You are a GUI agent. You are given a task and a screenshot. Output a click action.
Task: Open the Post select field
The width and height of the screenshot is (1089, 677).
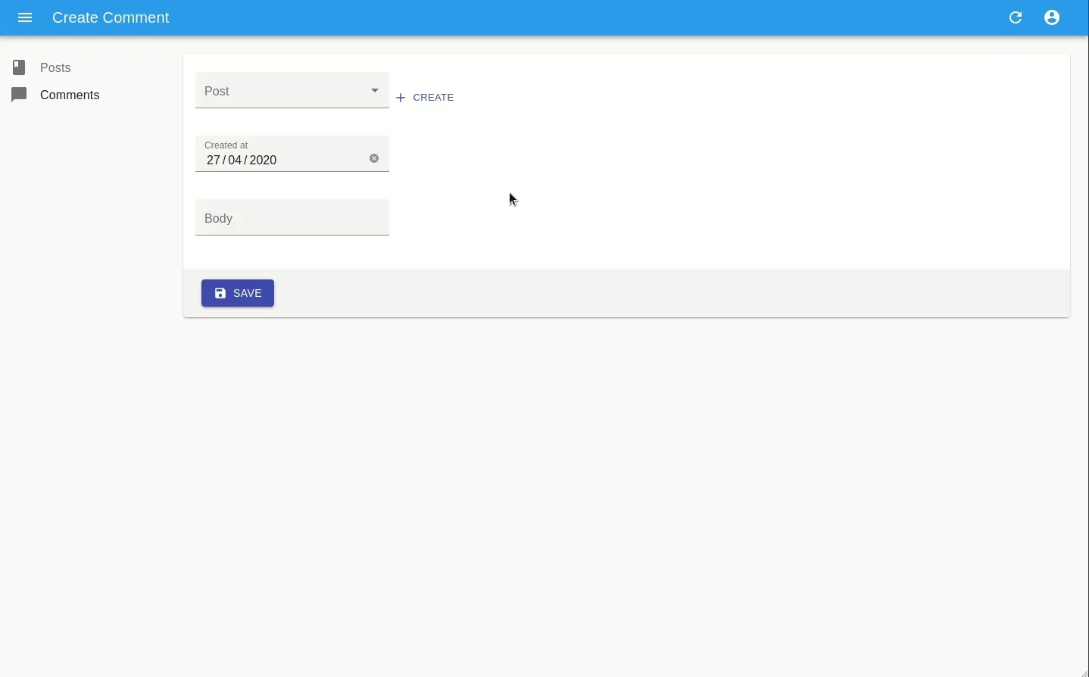[280, 91]
